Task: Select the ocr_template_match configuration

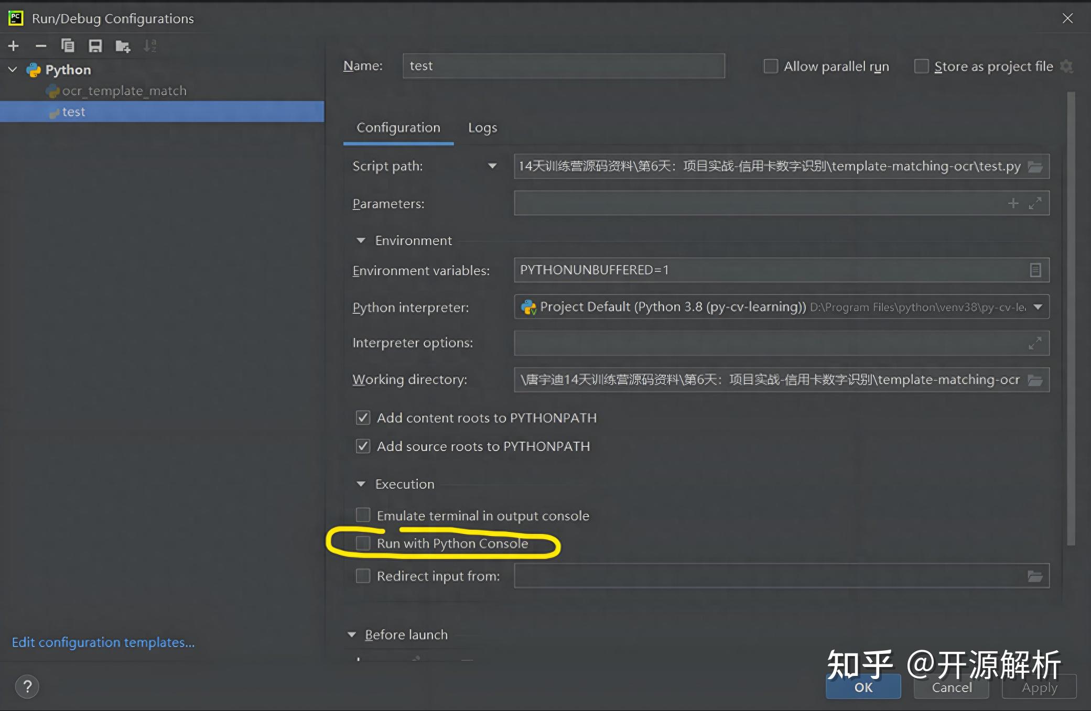Action: pos(124,90)
